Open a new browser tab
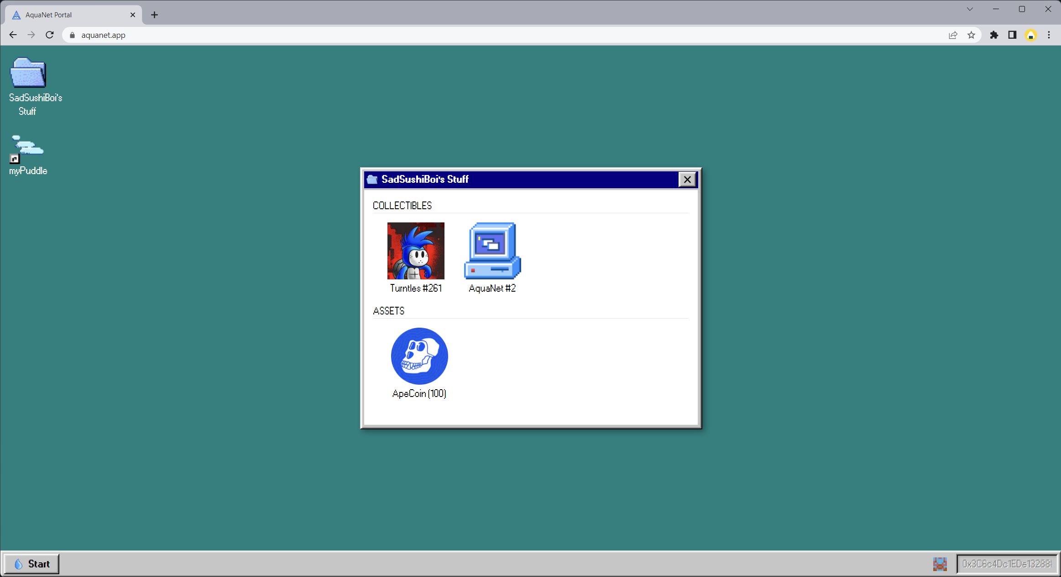The height and width of the screenshot is (577, 1061). 154,15
